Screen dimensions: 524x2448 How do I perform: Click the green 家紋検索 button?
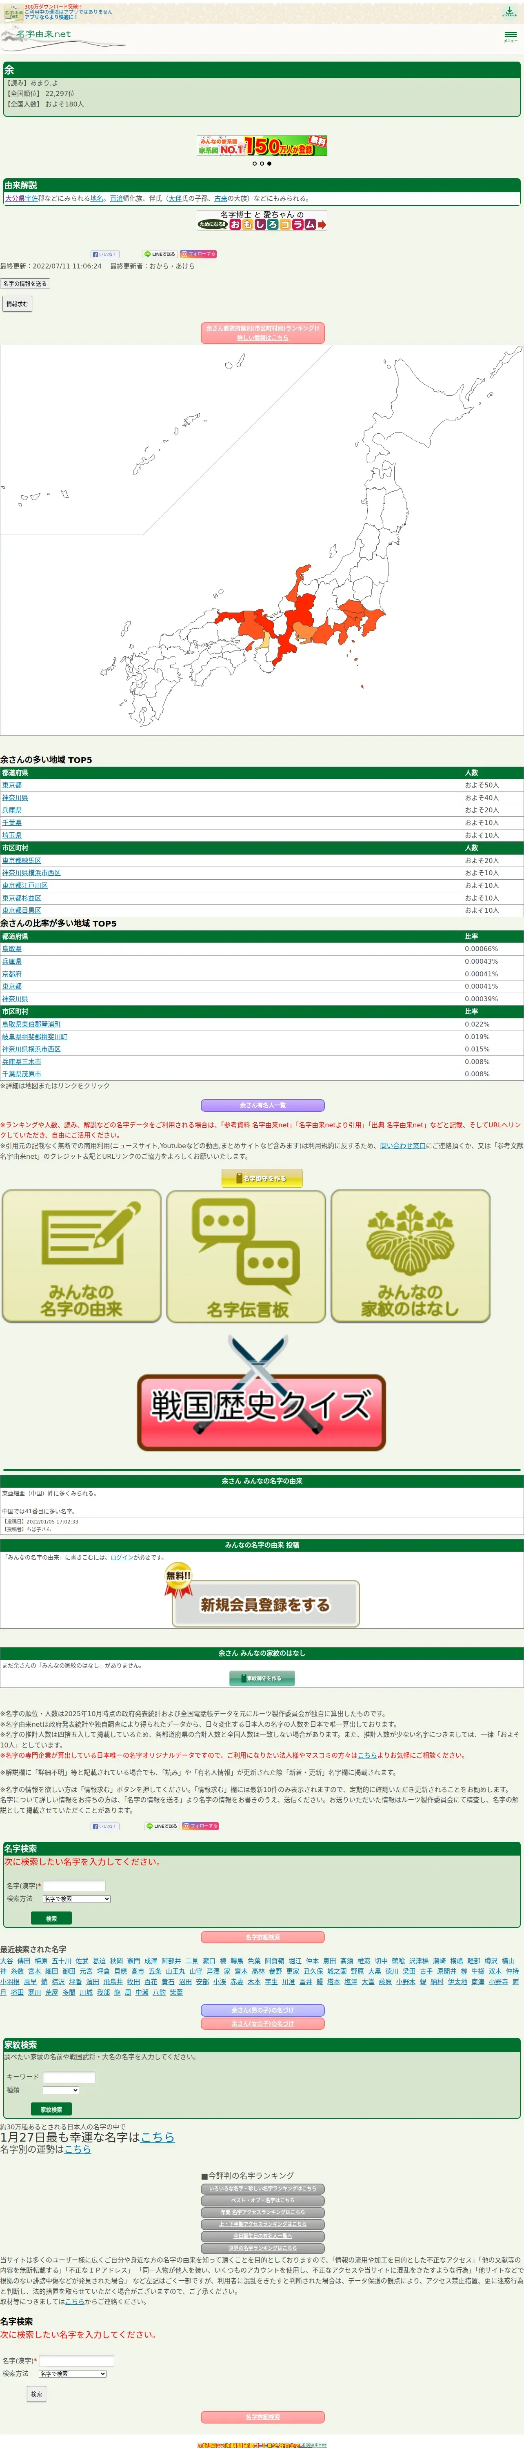point(51,2110)
